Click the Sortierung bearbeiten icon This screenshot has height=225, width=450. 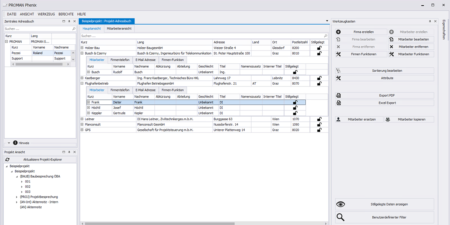pos(338,71)
